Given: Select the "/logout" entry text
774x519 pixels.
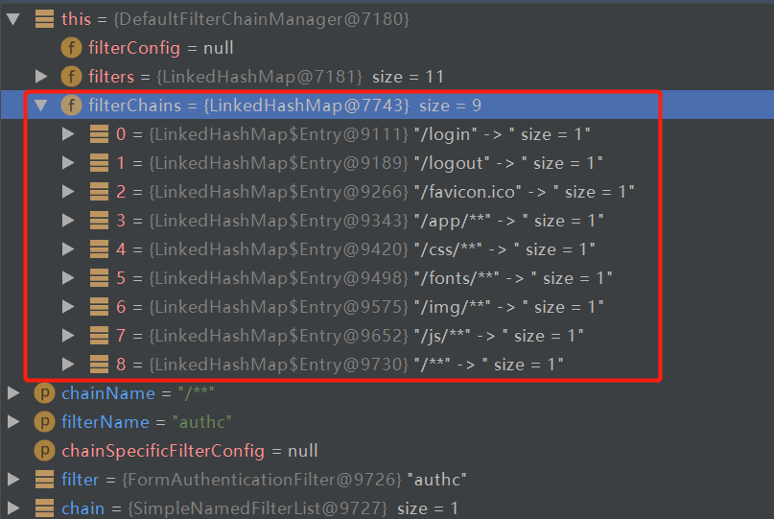Looking at the screenshot, I should (452, 162).
